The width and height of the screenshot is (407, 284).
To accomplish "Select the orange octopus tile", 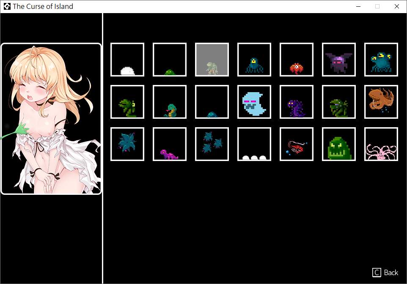I will coord(381,102).
